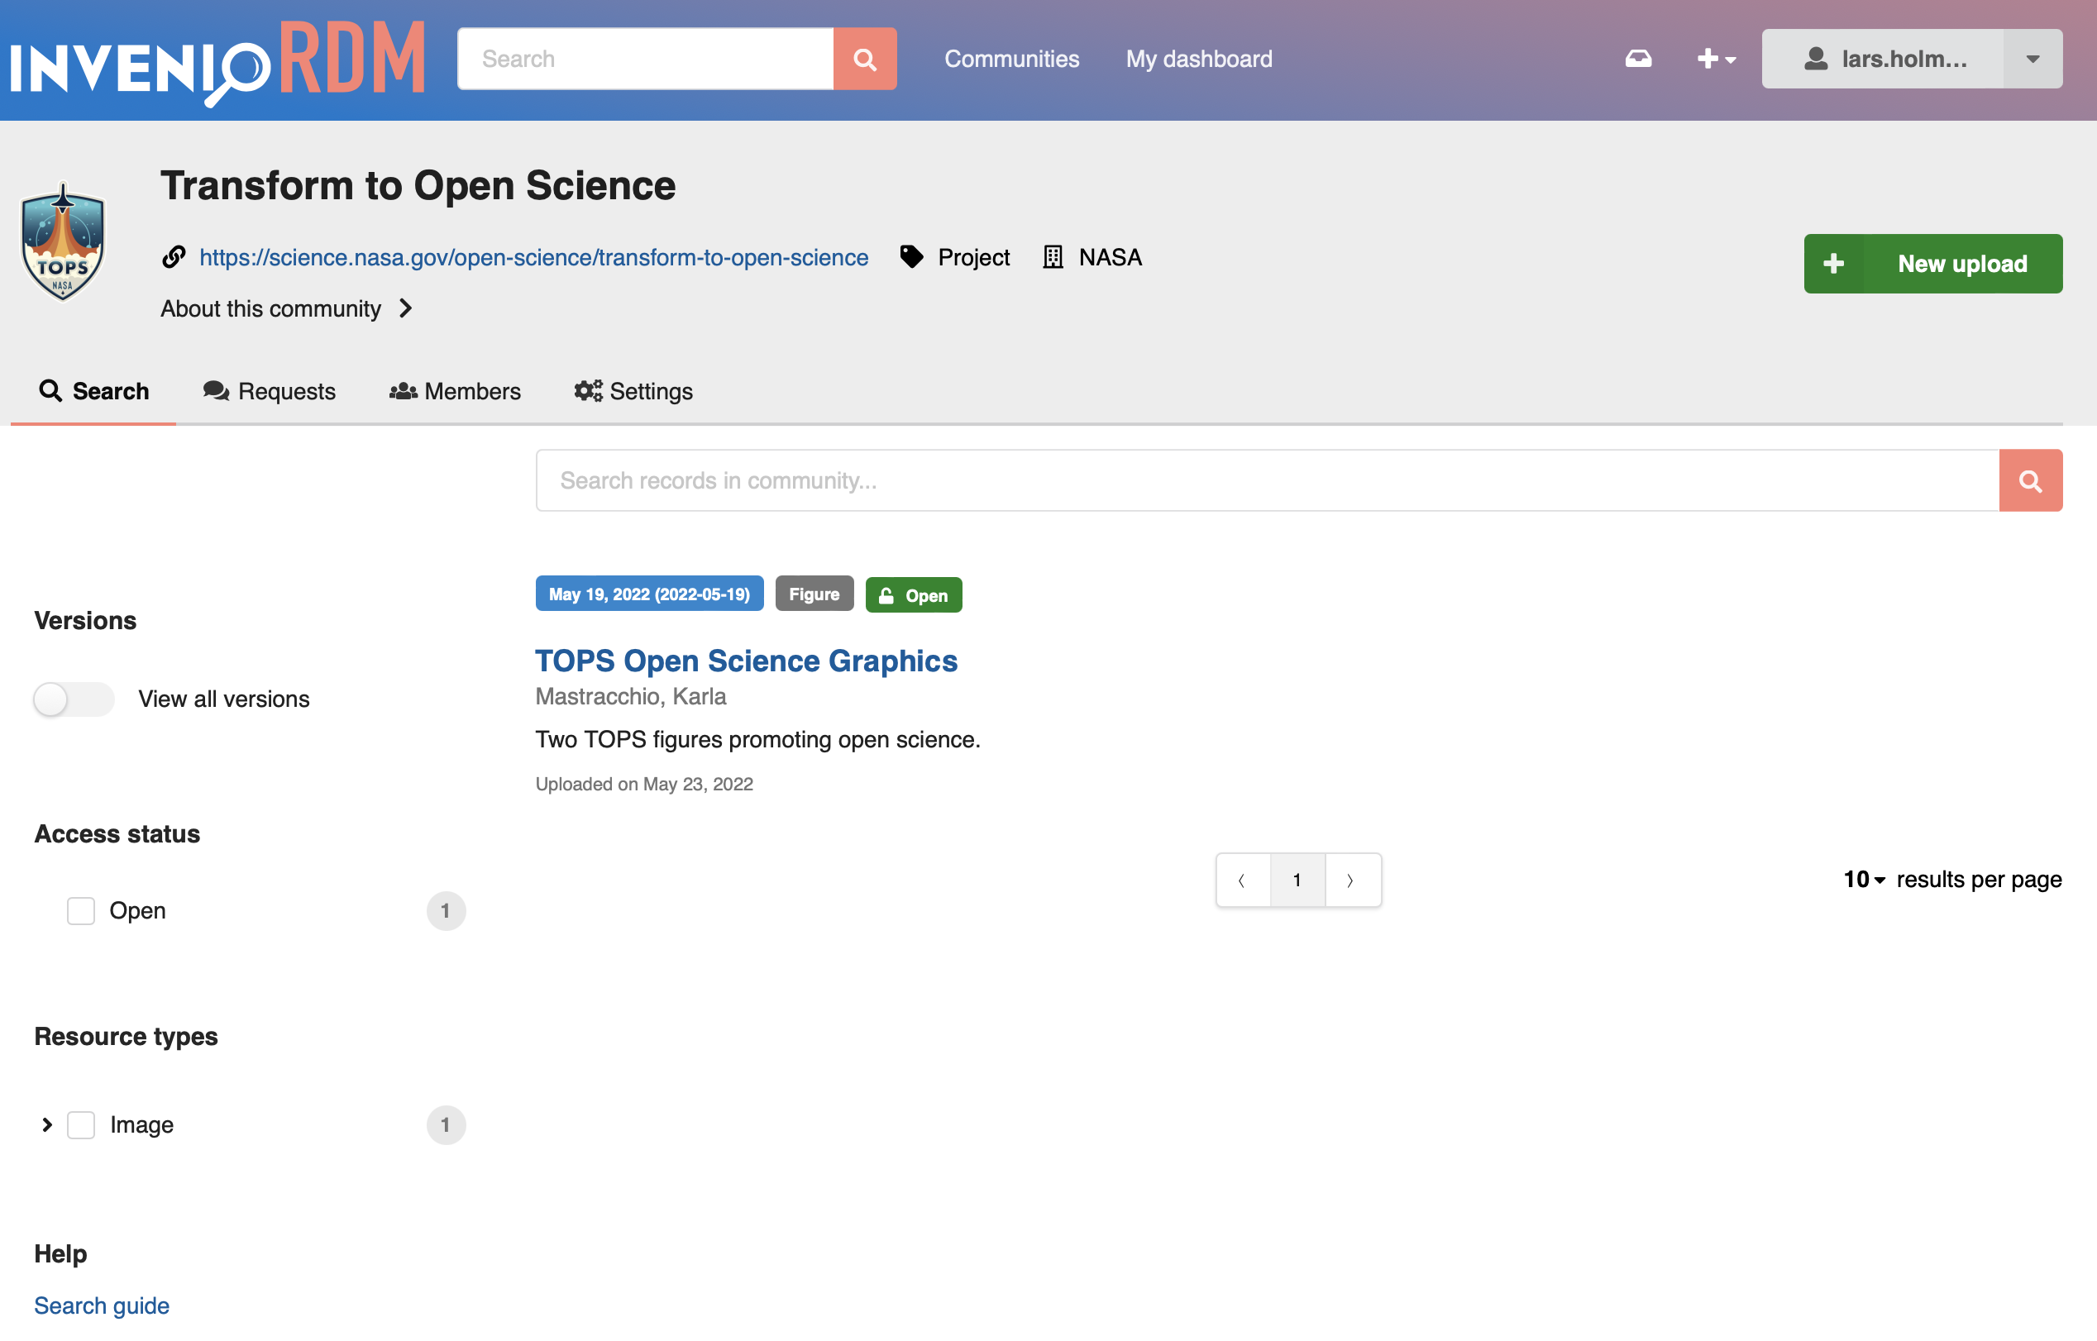Click the link chain icon

click(x=174, y=257)
